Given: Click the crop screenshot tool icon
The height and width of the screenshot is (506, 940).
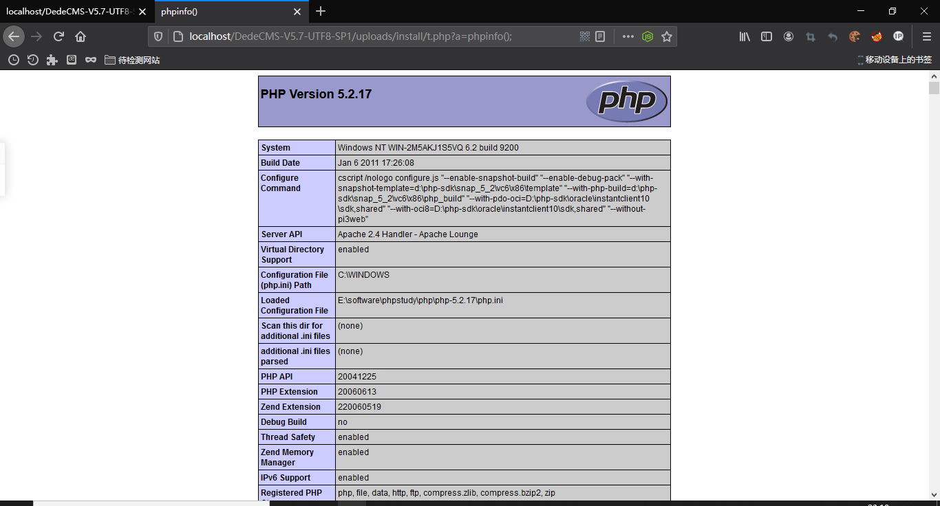Looking at the screenshot, I should coord(811,36).
